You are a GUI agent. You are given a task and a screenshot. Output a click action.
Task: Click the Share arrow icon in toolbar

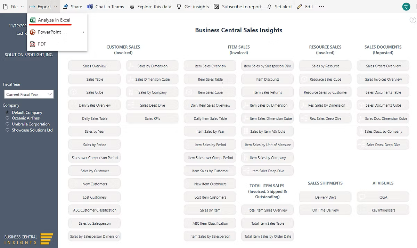pos(65,7)
